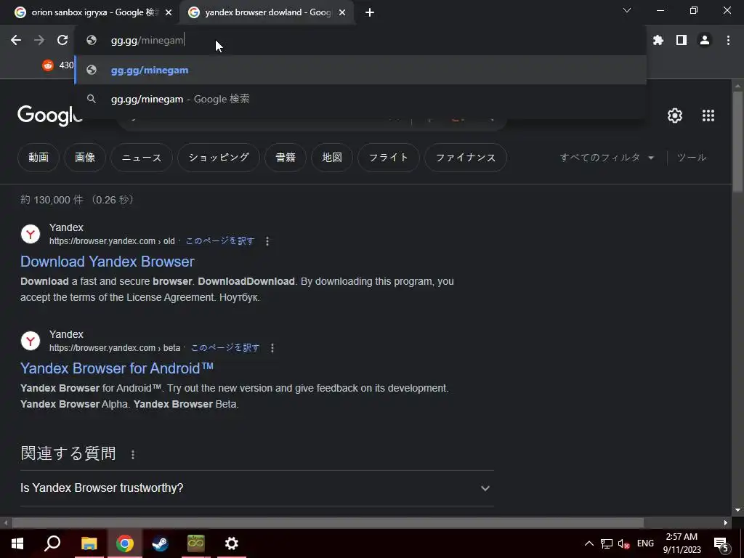Open more options for the 'old' result
The width and height of the screenshot is (744, 558).
tap(267, 241)
